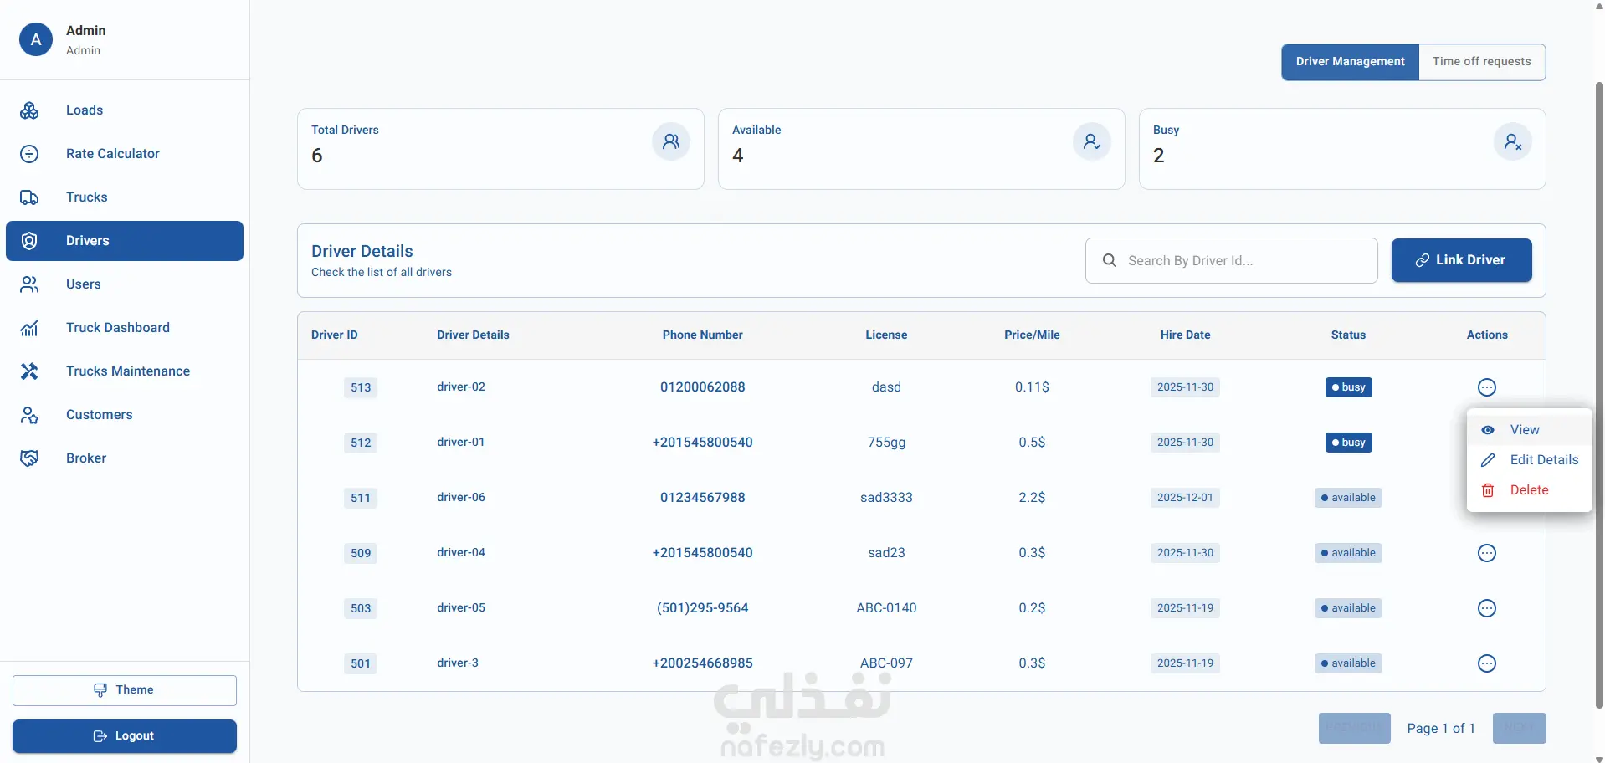1605x763 pixels.
Task: Click the Next page button
Action: [1519, 728]
